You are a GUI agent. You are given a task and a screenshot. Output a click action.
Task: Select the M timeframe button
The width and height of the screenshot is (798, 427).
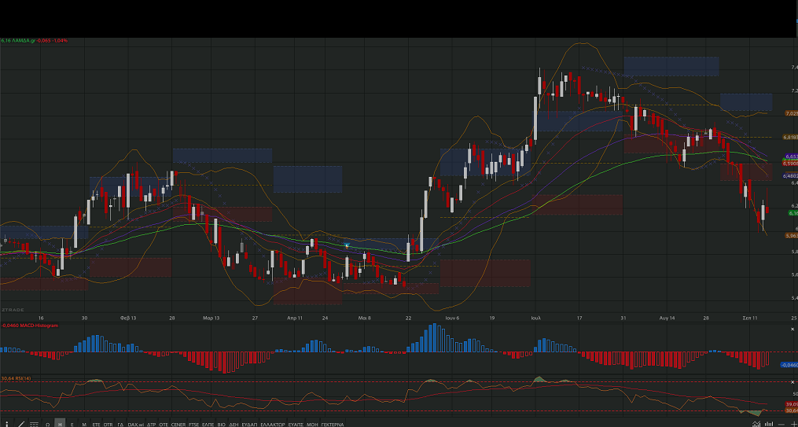coord(84,424)
